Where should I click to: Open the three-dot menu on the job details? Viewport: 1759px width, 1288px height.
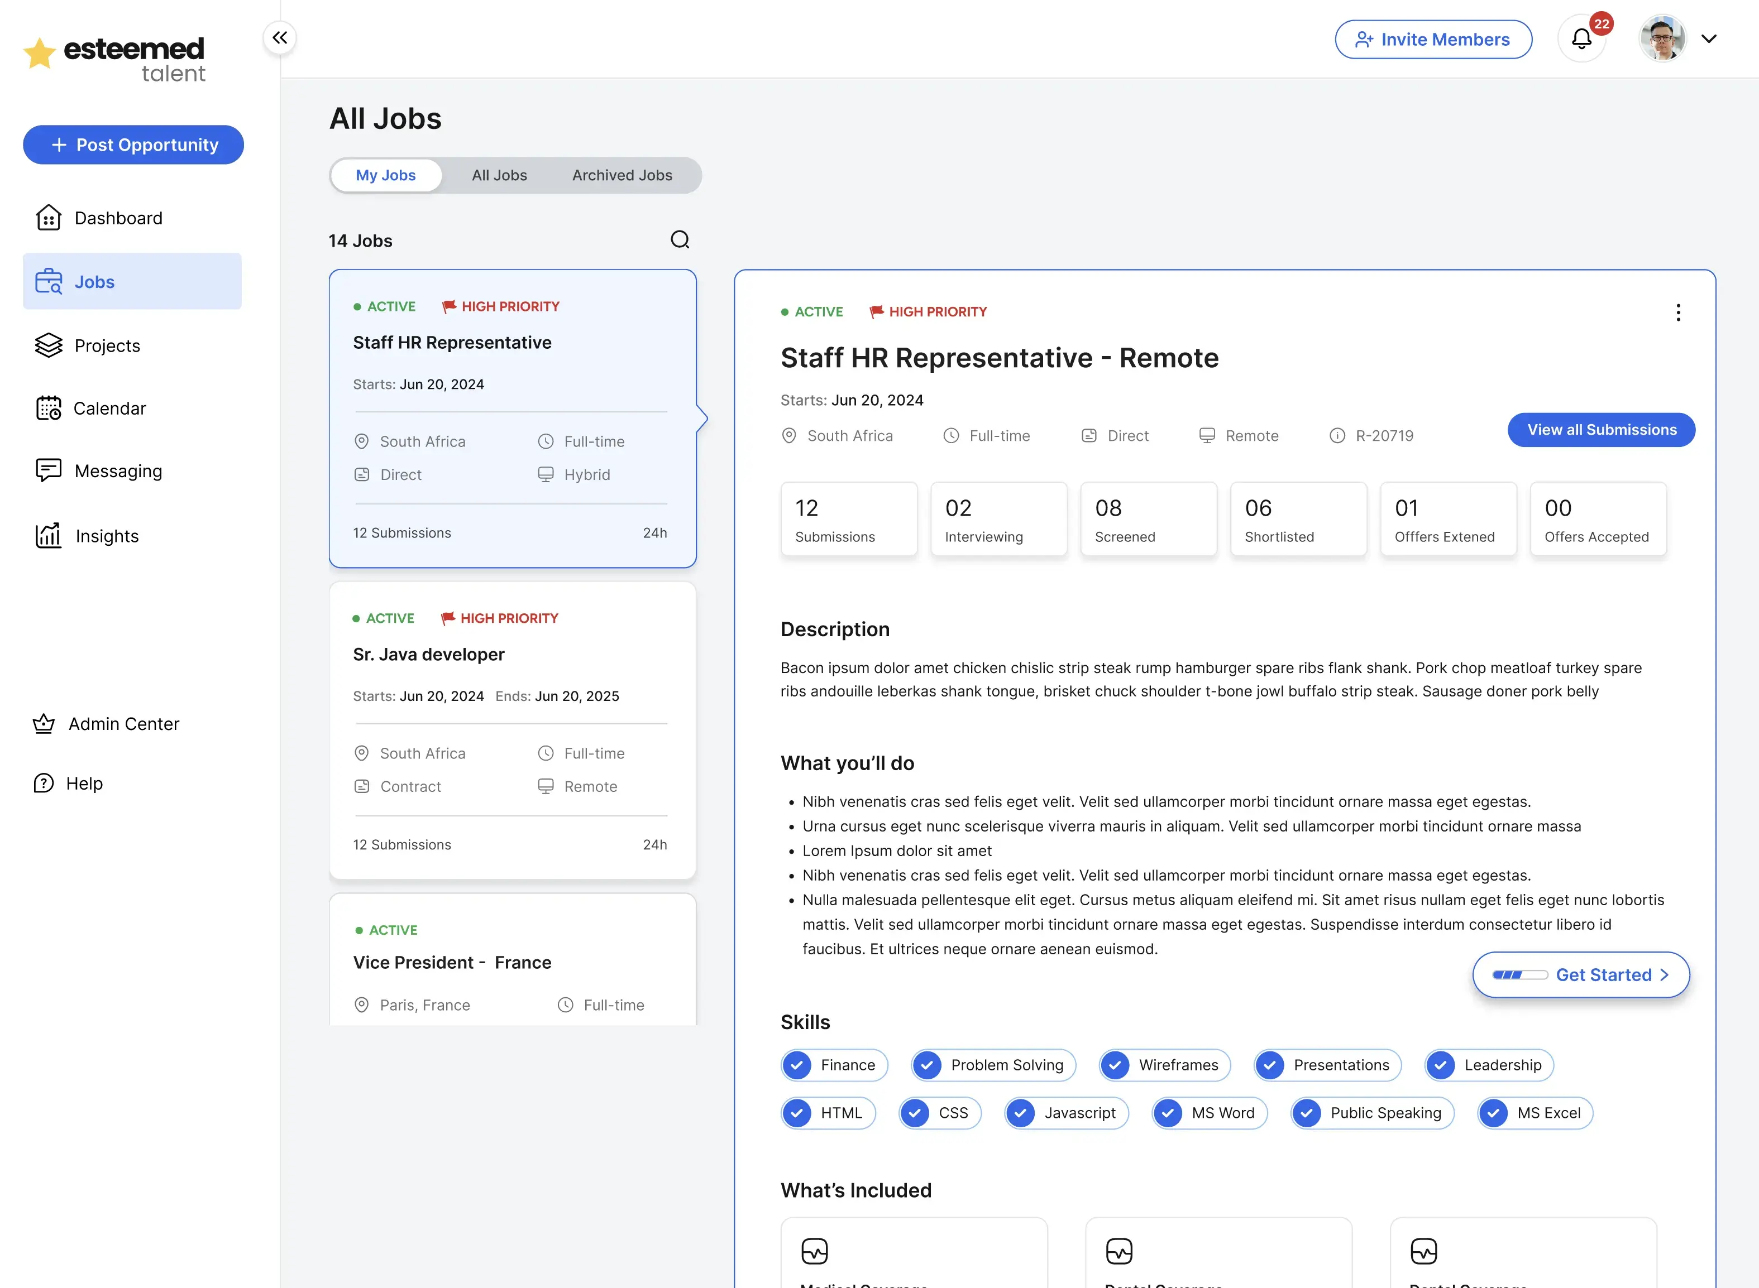[x=1678, y=312]
